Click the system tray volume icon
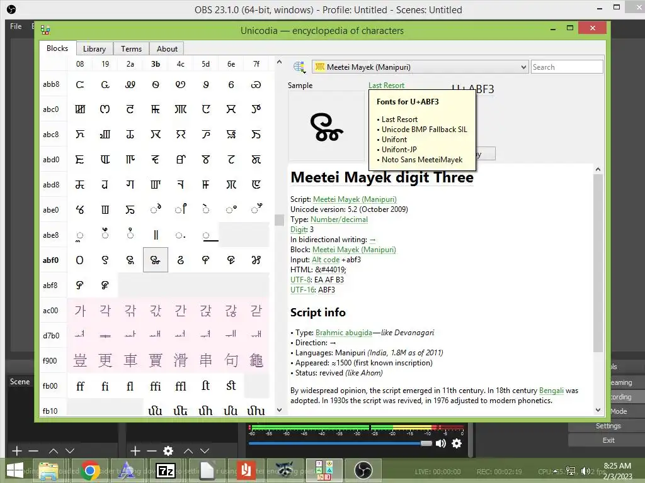The image size is (645, 483). pyautogui.click(x=585, y=470)
